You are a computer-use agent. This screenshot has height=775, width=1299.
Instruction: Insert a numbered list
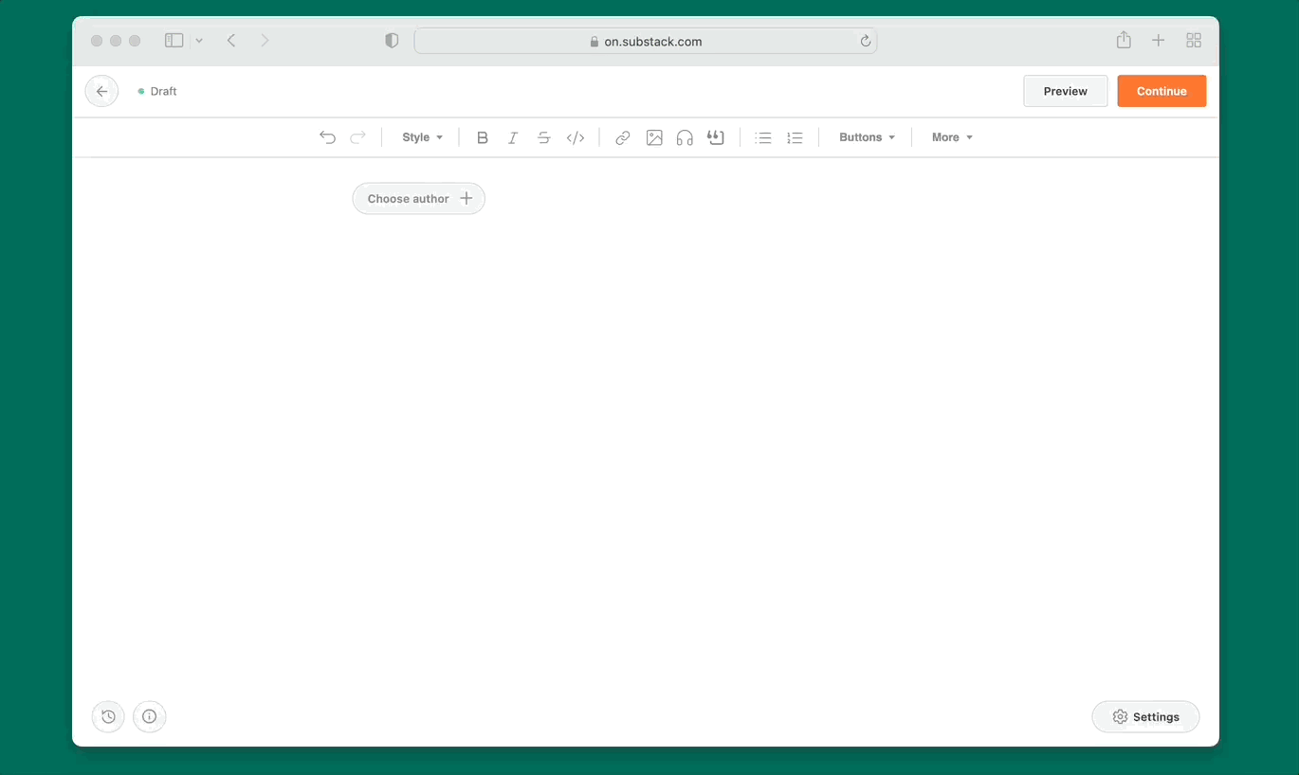[x=795, y=137]
